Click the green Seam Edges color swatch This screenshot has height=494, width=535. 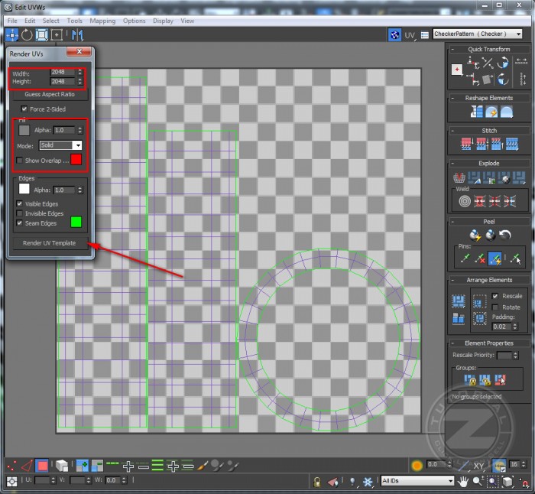pyautogui.click(x=76, y=223)
